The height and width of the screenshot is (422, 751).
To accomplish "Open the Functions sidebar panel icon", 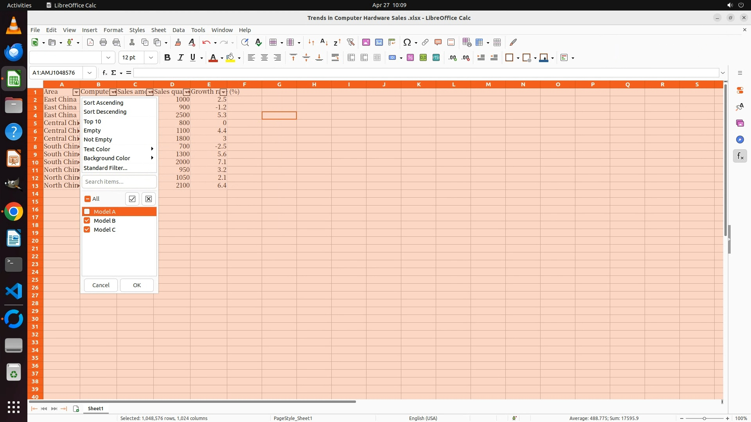I will coord(740,156).
